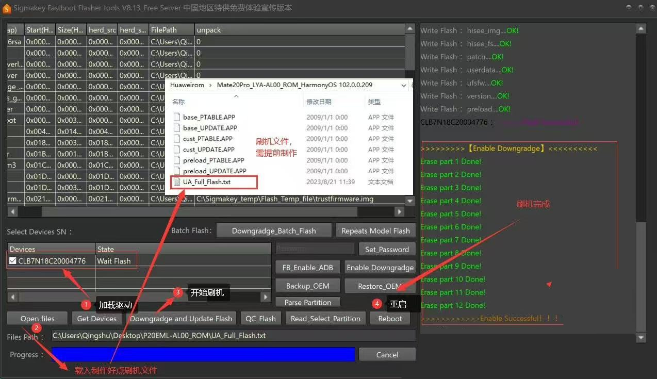The height and width of the screenshot is (379, 657).
Task: Click the unpack column header
Action: point(300,30)
